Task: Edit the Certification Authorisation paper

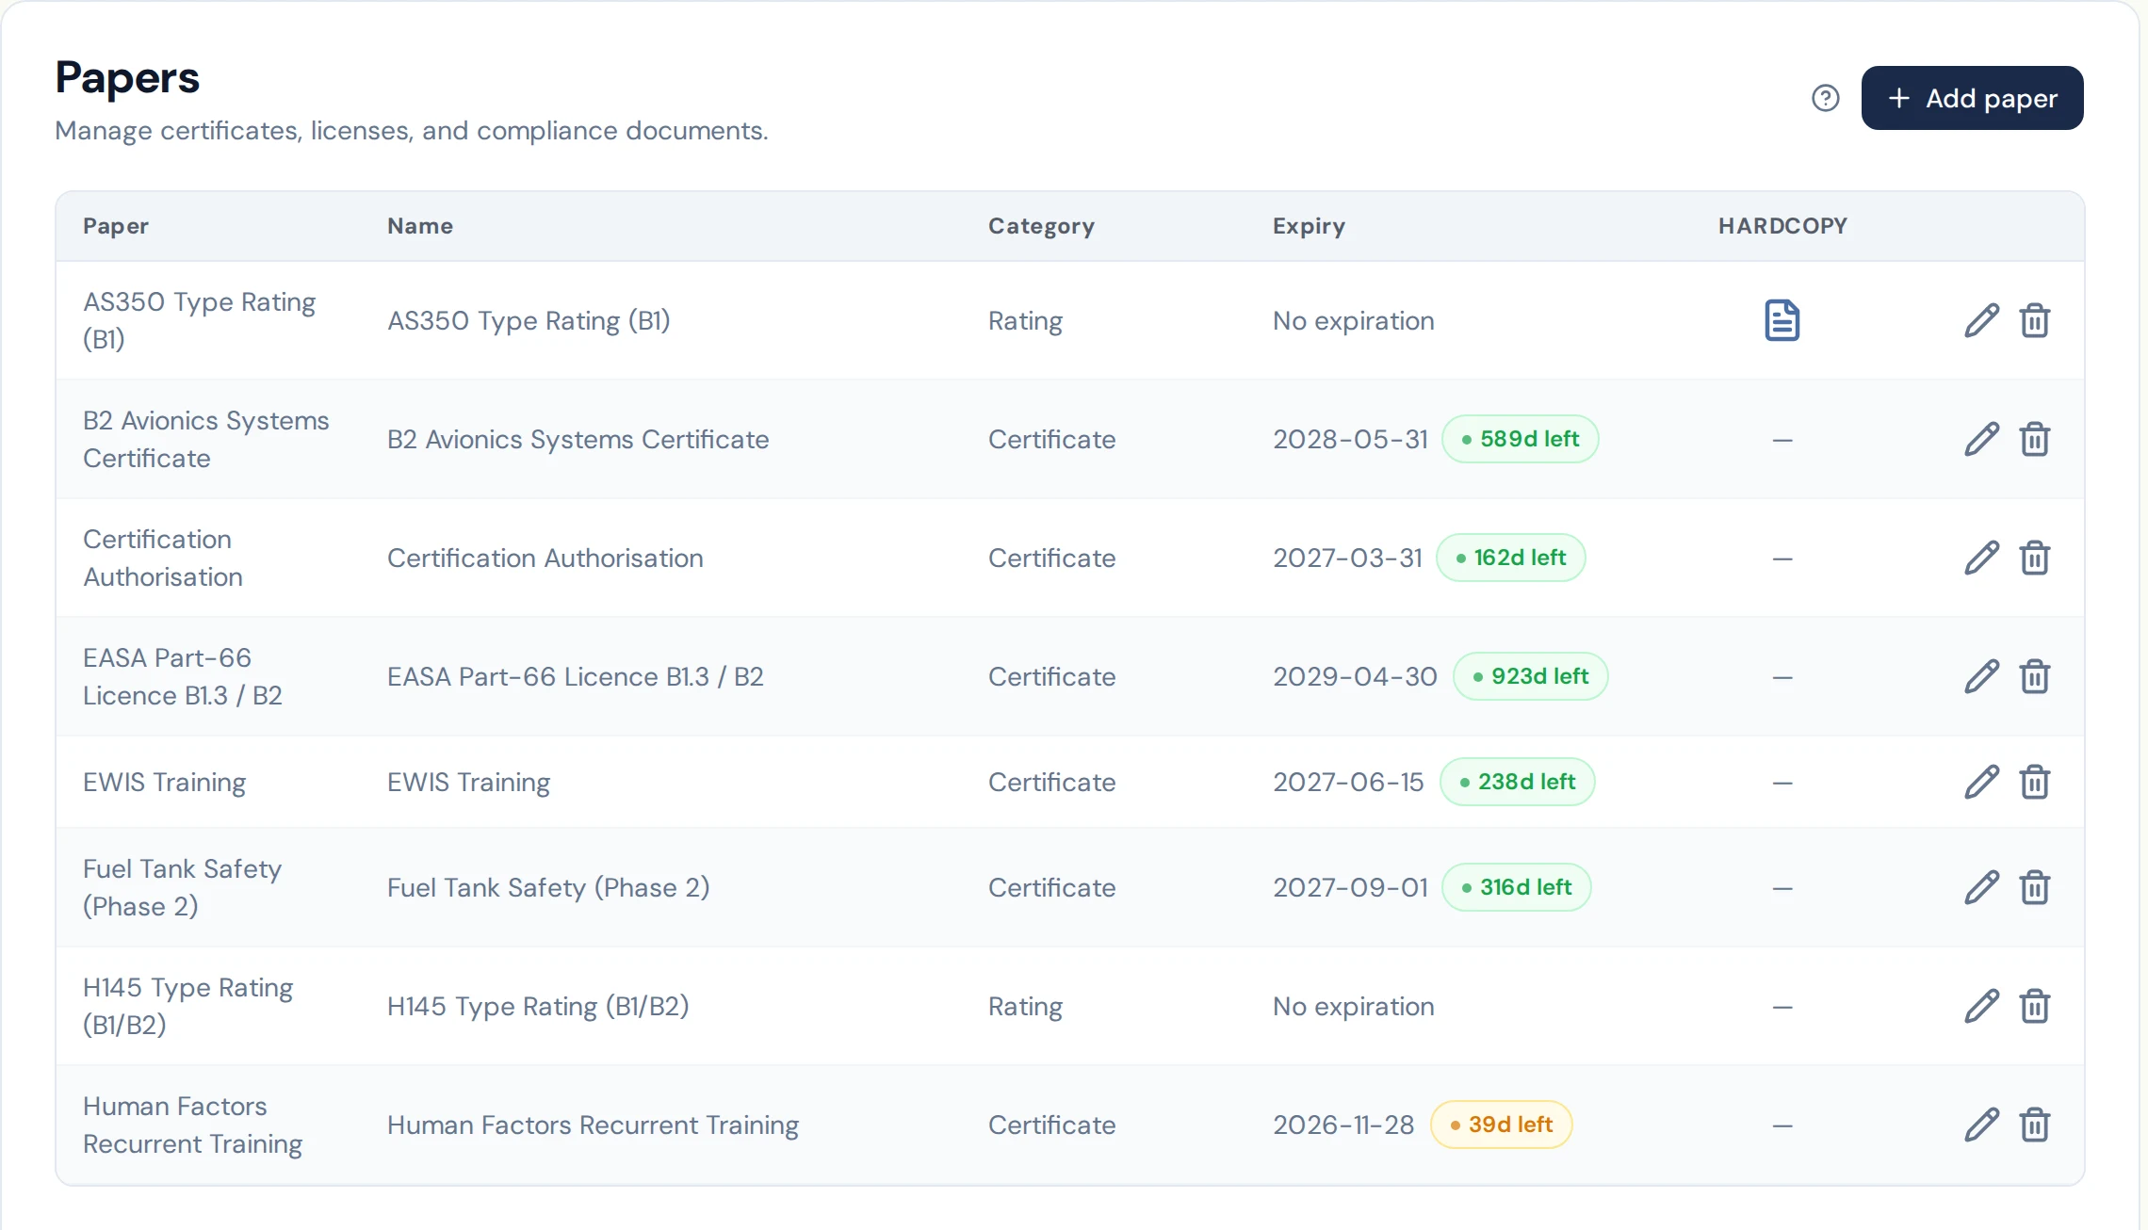Action: 1981,558
